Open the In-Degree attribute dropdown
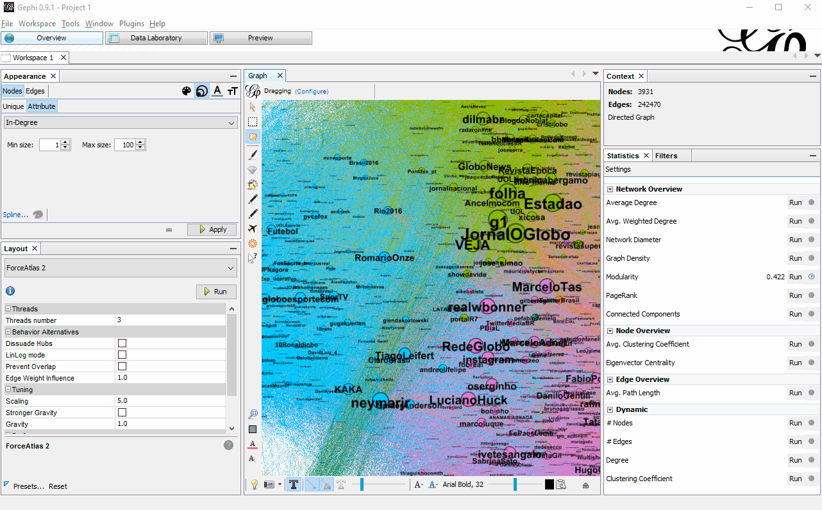The width and height of the screenshot is (822, 510). [121, 122]
